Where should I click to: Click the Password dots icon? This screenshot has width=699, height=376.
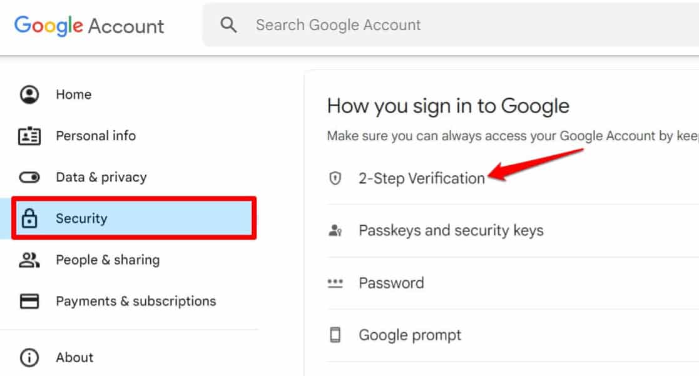click(x=336, y=282)
